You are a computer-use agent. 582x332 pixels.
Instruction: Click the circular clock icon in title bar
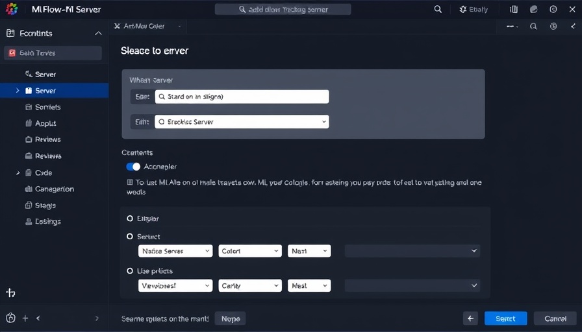pyautogui.click(x=553, y=9)
